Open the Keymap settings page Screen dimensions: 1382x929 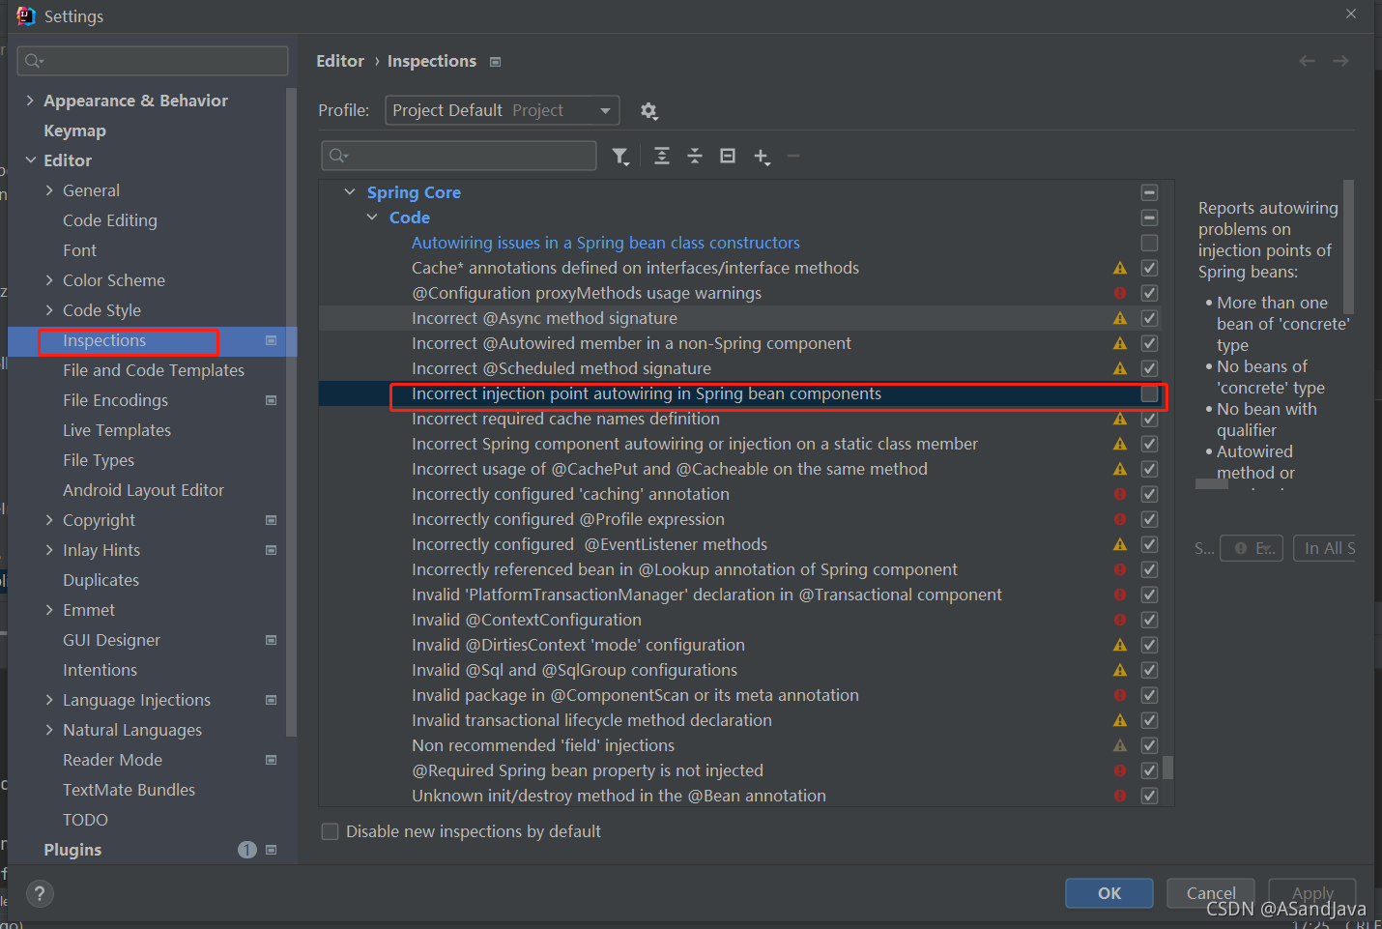point(74,131)
